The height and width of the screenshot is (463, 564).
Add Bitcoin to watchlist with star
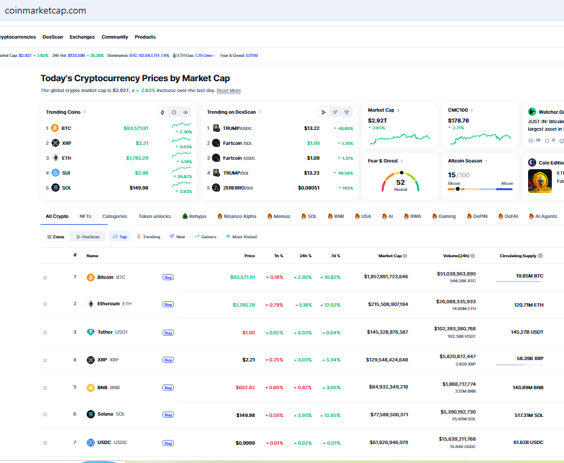click(45, 278)
